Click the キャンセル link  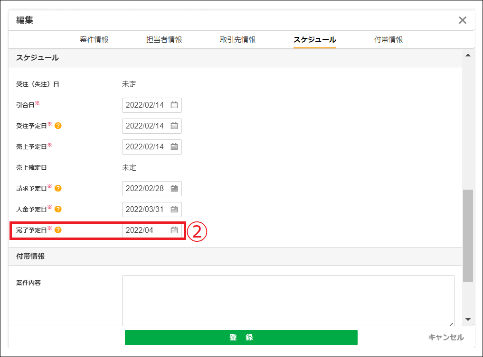point(445,338)
